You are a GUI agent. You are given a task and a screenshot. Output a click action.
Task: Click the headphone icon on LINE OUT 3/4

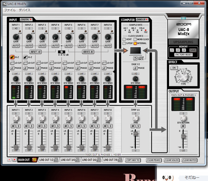pos(77,160)
